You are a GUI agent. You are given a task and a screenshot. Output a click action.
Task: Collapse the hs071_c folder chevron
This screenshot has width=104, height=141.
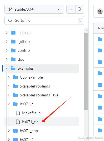9,104
